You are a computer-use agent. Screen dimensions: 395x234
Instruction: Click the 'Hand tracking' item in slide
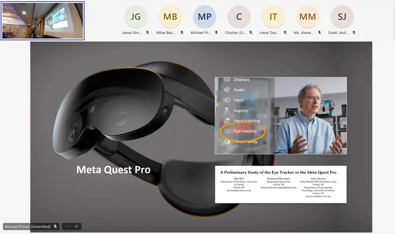[247, 121]
